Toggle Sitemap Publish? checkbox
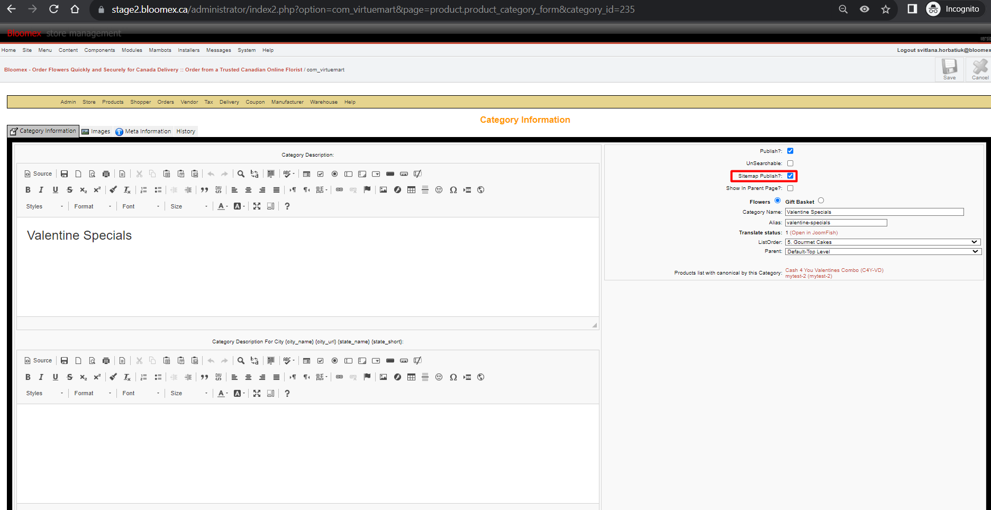Viewport: 991px width, 510px height. [790, 176]
